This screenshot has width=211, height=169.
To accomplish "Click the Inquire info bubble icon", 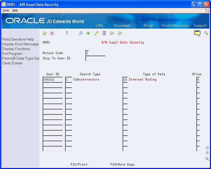I will tap(80, 33).
